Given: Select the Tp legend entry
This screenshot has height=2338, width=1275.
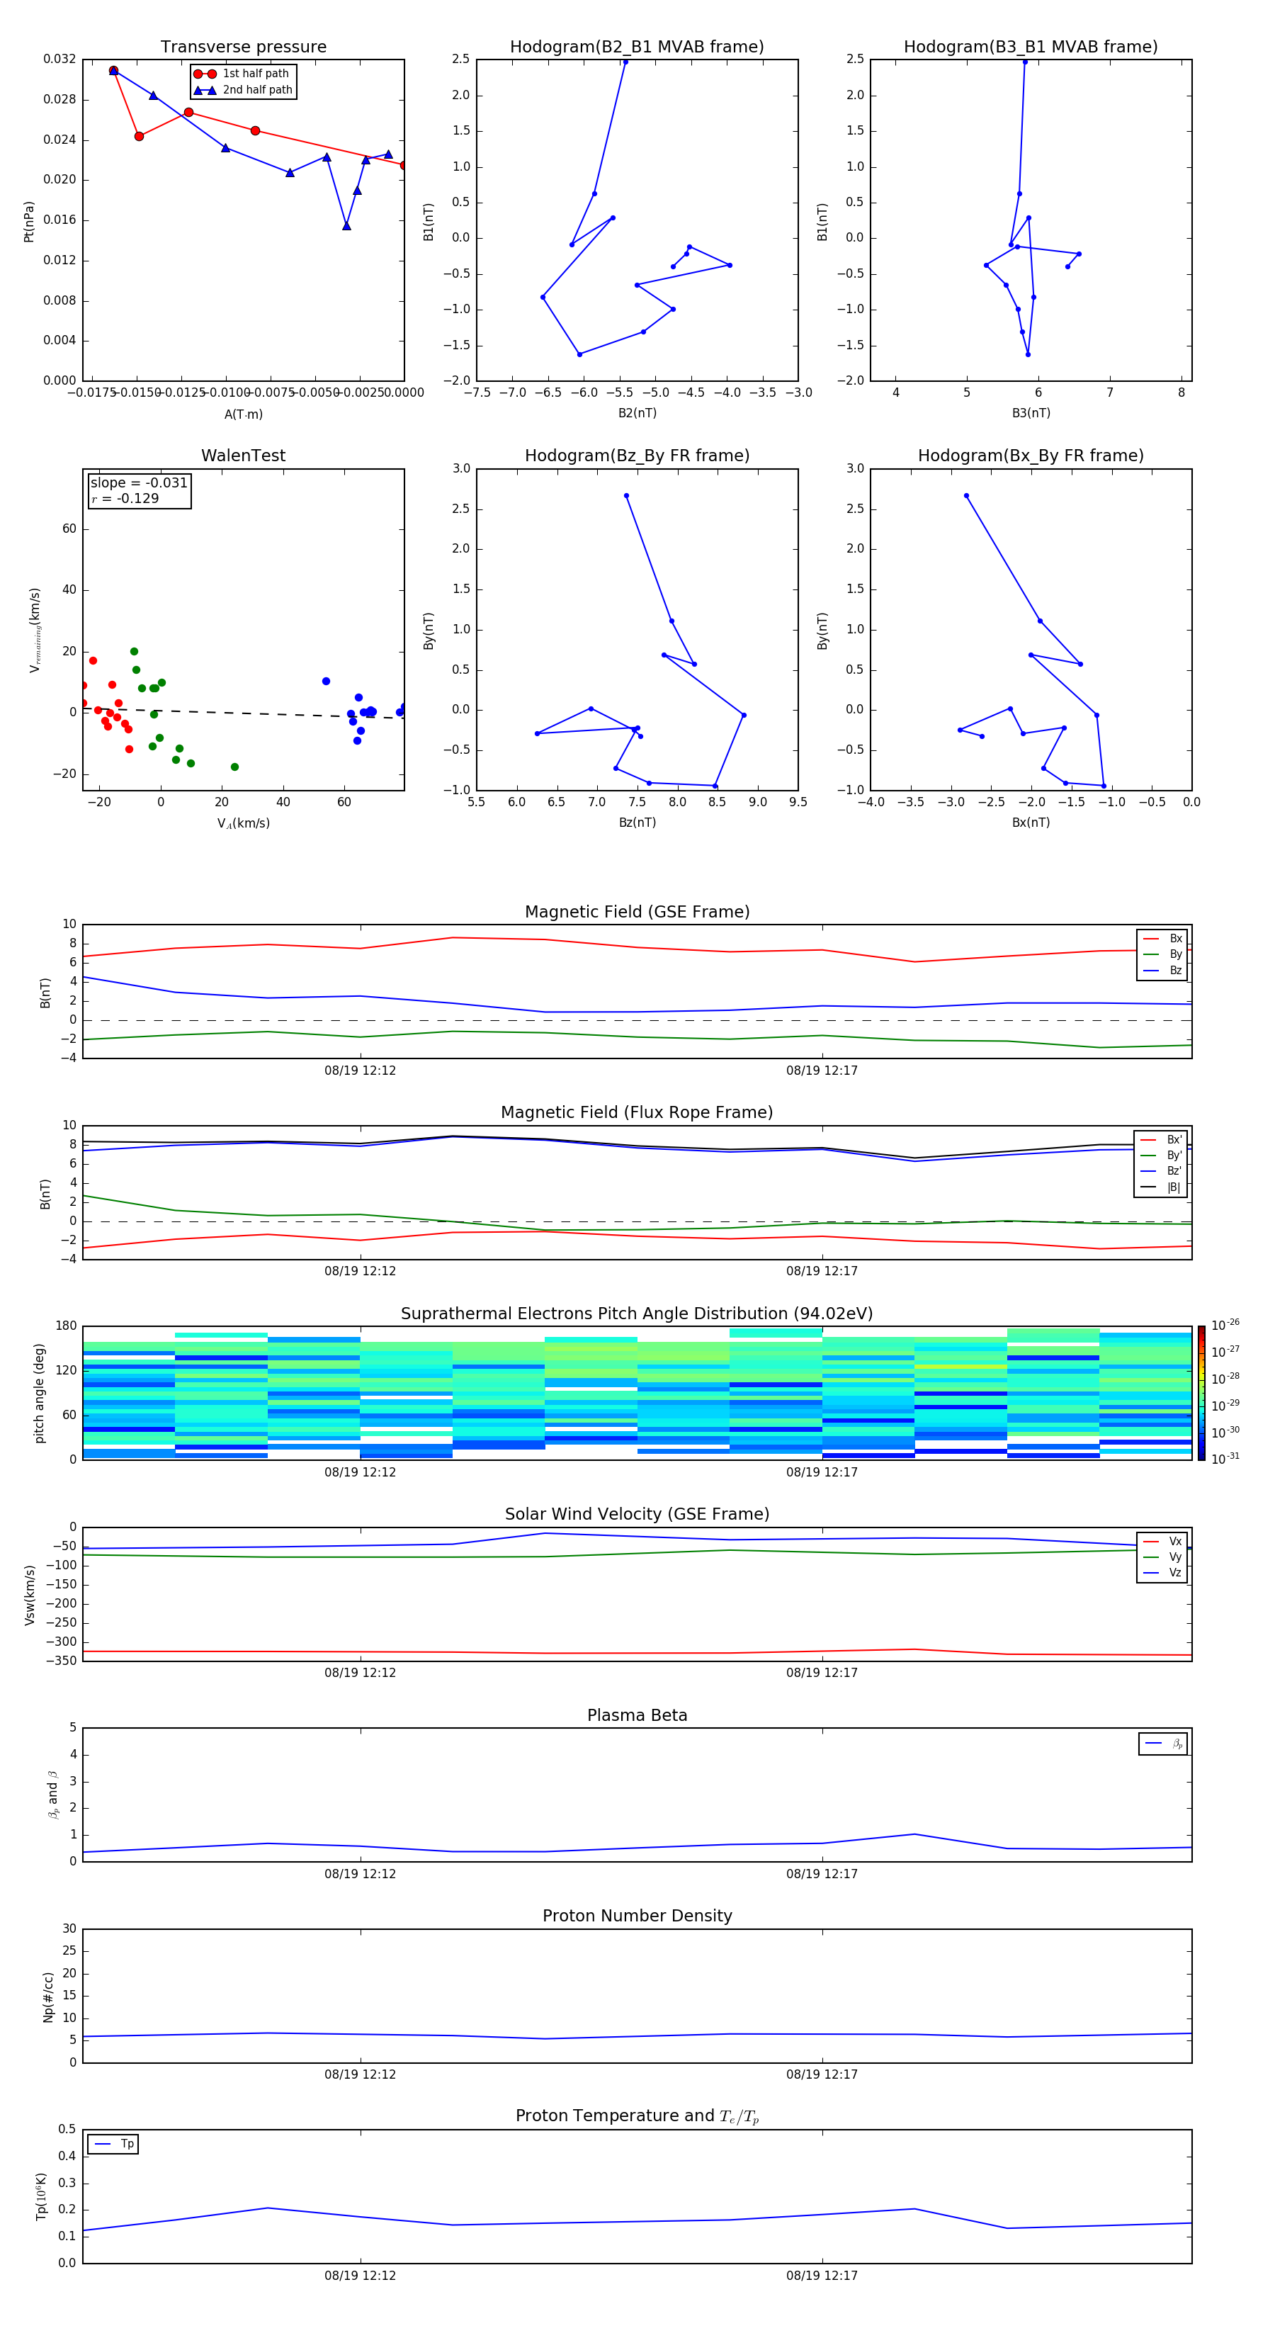Looking at the screenshot, I should (x=113, y=2144).
